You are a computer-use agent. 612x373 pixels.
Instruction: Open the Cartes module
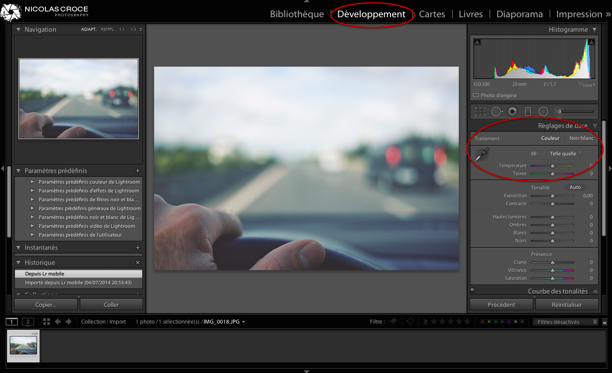[x=432, y=14]
